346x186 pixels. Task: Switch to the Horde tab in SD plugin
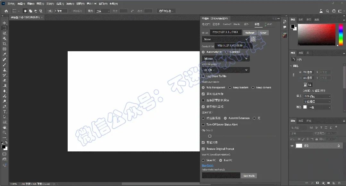(x=237, y=24)
